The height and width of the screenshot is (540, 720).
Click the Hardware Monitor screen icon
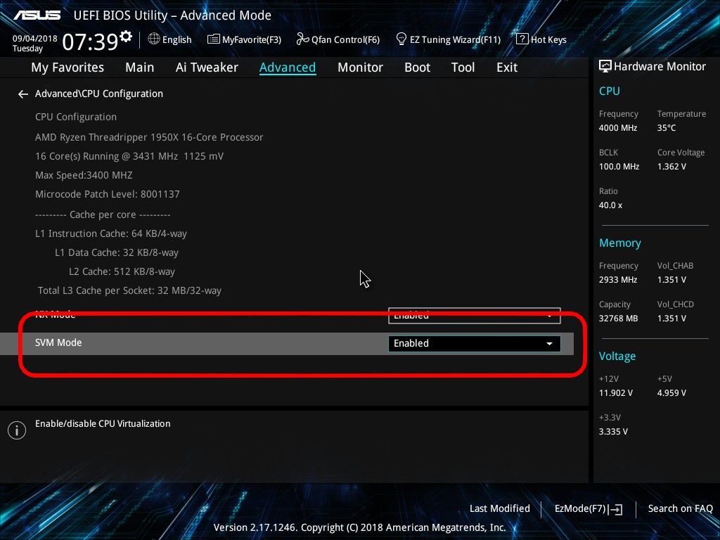[605, 66]
